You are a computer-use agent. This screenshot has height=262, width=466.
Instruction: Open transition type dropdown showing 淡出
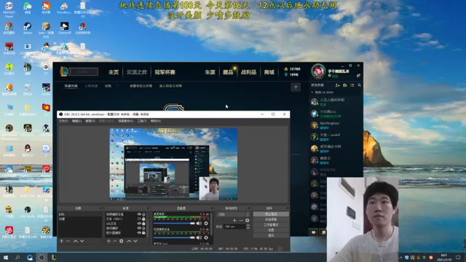233,214
